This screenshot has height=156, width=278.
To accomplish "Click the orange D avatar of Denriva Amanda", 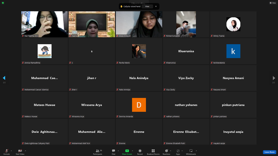I will pos(139,105).
